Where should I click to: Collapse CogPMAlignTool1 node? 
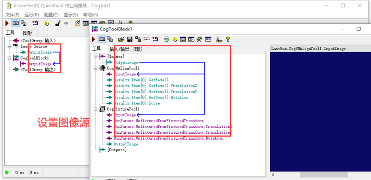tap(96, 68)
